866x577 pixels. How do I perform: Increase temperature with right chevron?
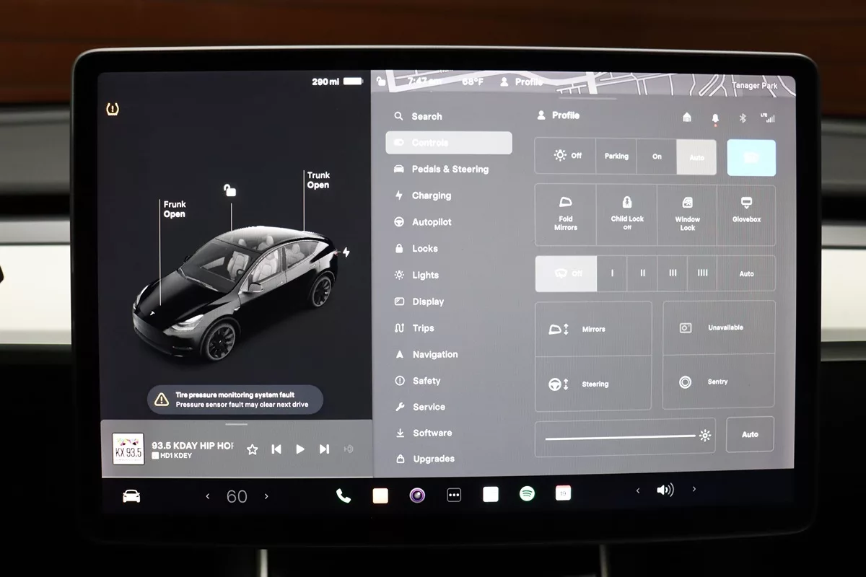click(x=266, y=496)
